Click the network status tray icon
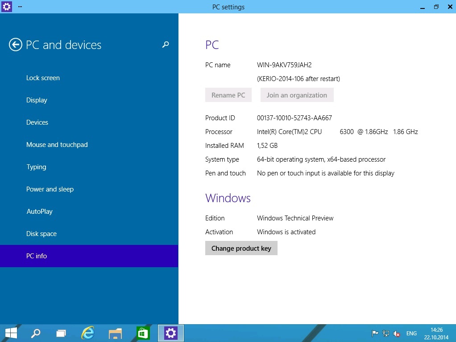Screen dimensions: 456x342 (x=386, y=334)
